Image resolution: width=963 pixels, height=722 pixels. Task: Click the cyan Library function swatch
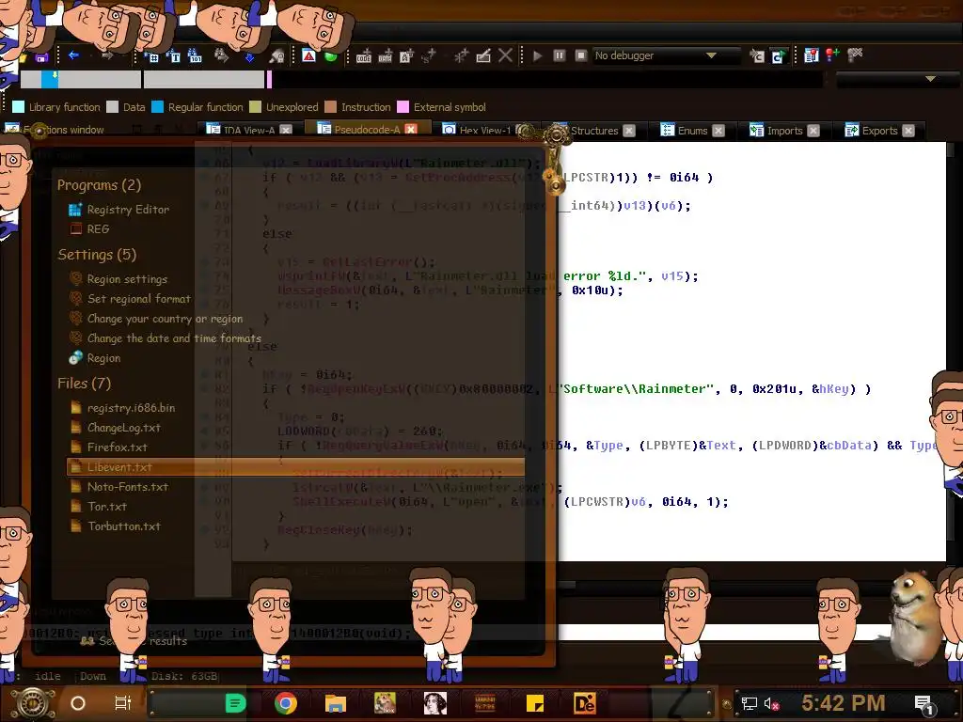(19, 107)
